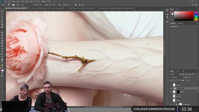Image resolution: width=199 pixels, height=112 pixels.
Task: Toggle lock transparent pixels in Layers panel
Action: (174, 80)
